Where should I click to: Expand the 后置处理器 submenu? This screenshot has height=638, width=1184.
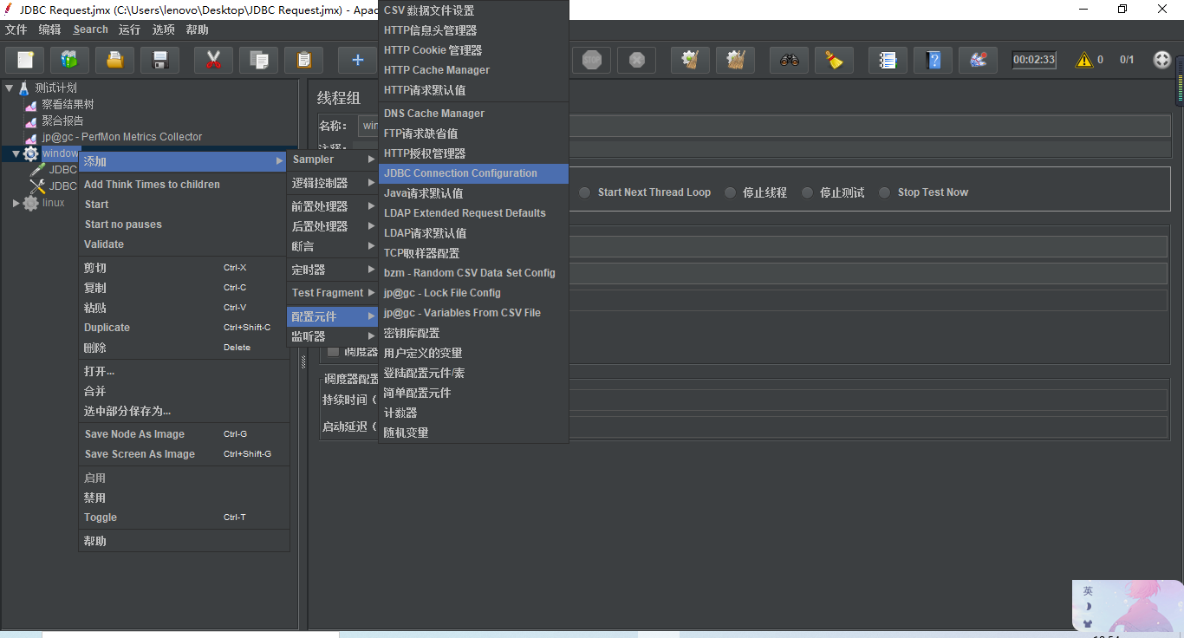[333, 226]
